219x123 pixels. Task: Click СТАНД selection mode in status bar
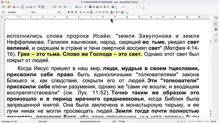coord(121,122)
